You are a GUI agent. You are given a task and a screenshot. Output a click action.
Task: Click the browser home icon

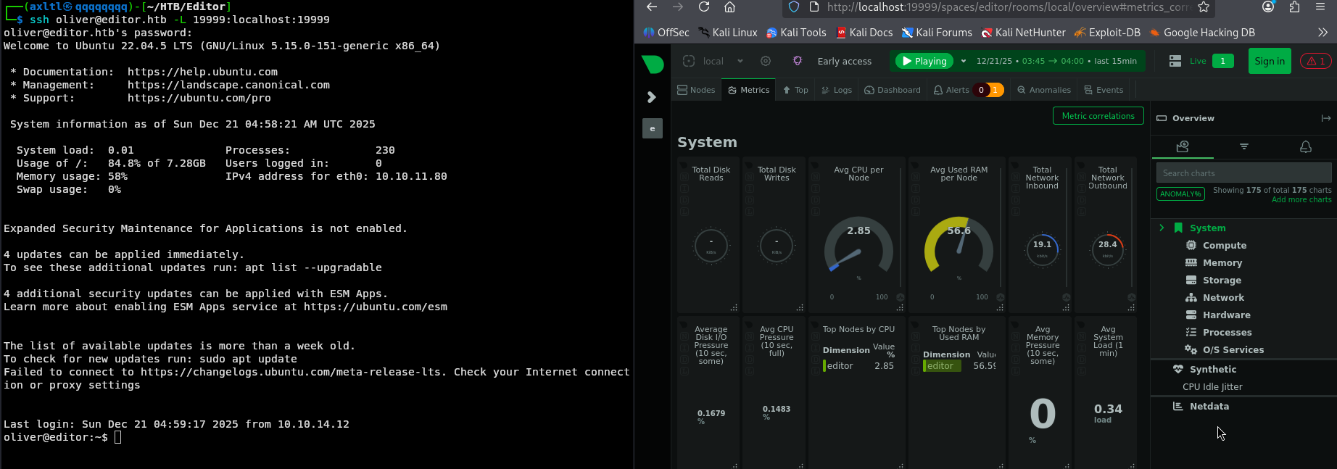tap(729, 7)
